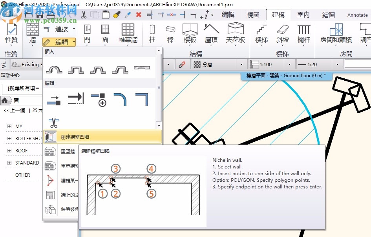
Task: Switch to the 室內 ribbon tab
Action: coord(303,15)
